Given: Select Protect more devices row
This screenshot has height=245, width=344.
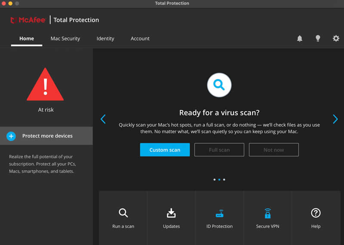Looking at the screenshot, I should click(46, 136).
